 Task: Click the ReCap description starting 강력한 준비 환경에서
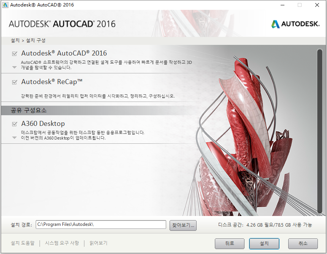pyautogui.click(x=98, y=96)
